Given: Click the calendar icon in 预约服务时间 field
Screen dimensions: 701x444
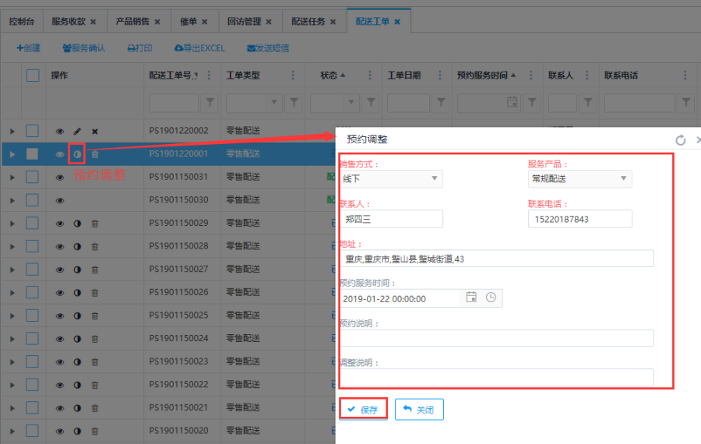Looking at the screenshot, I should 471,298.
